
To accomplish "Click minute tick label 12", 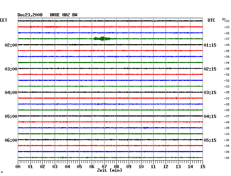I will (166, 166).
